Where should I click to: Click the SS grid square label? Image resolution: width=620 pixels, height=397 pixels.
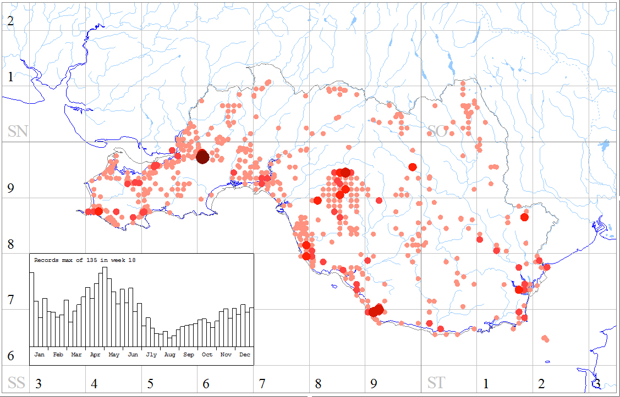(16, 383)
